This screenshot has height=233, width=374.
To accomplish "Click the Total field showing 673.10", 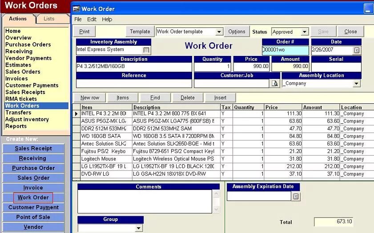I will (334, 221).
